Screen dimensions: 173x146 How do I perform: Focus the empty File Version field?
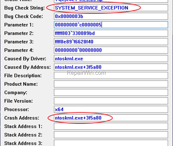point(111,101)
